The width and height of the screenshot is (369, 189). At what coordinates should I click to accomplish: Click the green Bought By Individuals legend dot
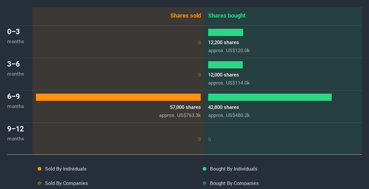click(x=205, y=169)
